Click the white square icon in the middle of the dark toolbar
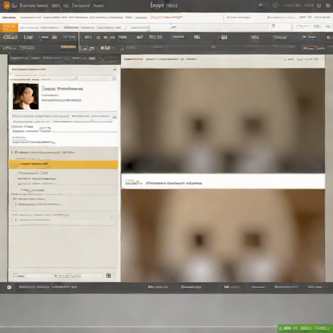Image resolution: width=333 pixels, height=333 pixels. click(224, 37)
